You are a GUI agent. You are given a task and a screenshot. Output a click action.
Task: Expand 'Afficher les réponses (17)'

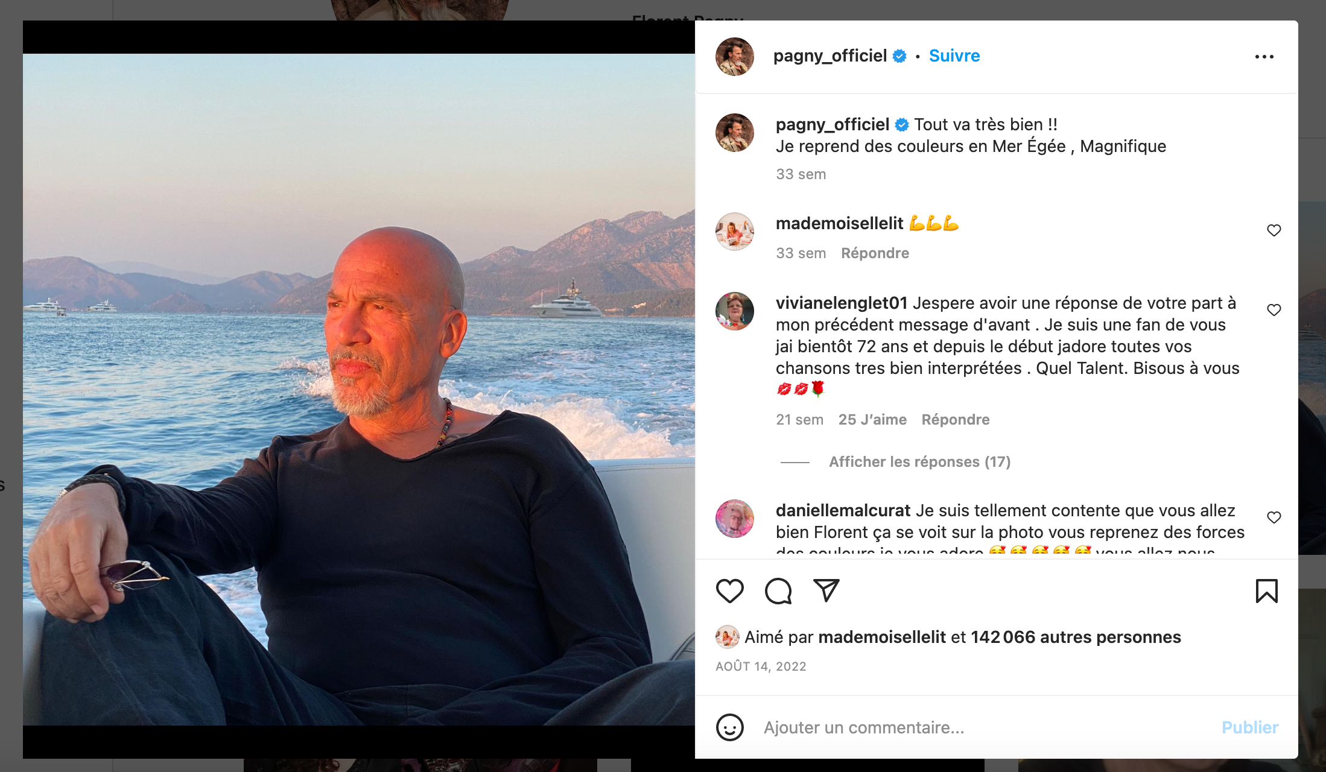pos(919,462)
